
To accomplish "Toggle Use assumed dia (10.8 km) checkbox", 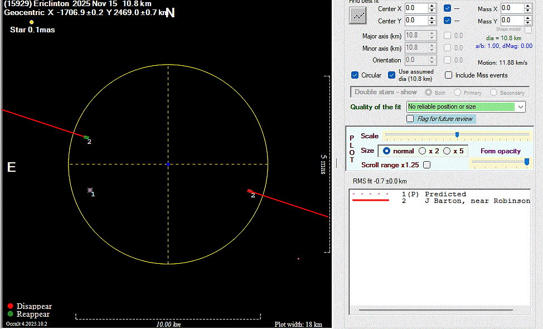I will coord(392,75).
